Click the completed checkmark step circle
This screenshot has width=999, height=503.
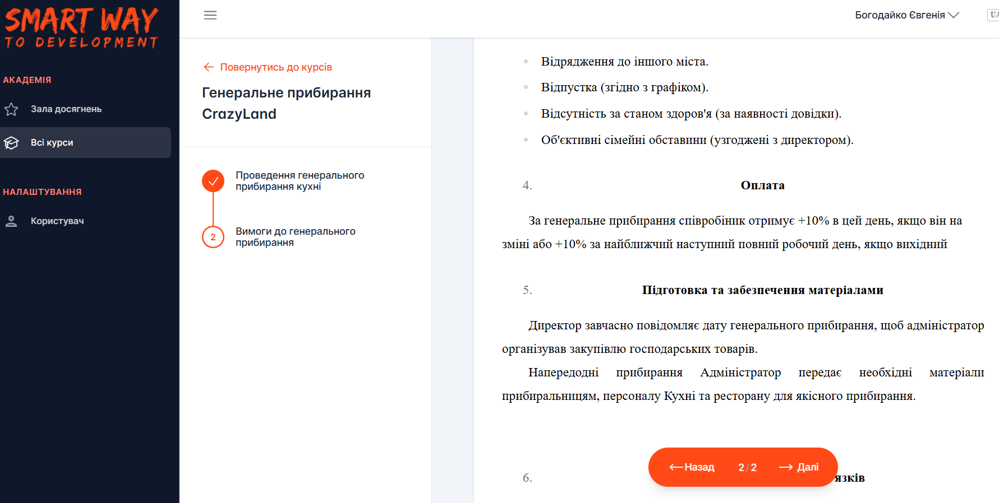click(213, 181)
